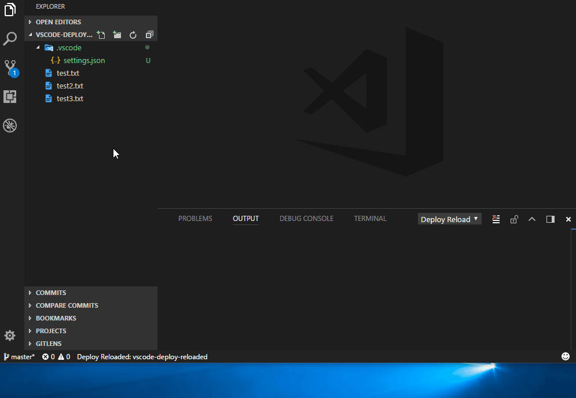Image resolution: width=576 pixels, height=398 pixels.
Task: Open the Search view in activity bar
Action: click(x=10, y=39)
